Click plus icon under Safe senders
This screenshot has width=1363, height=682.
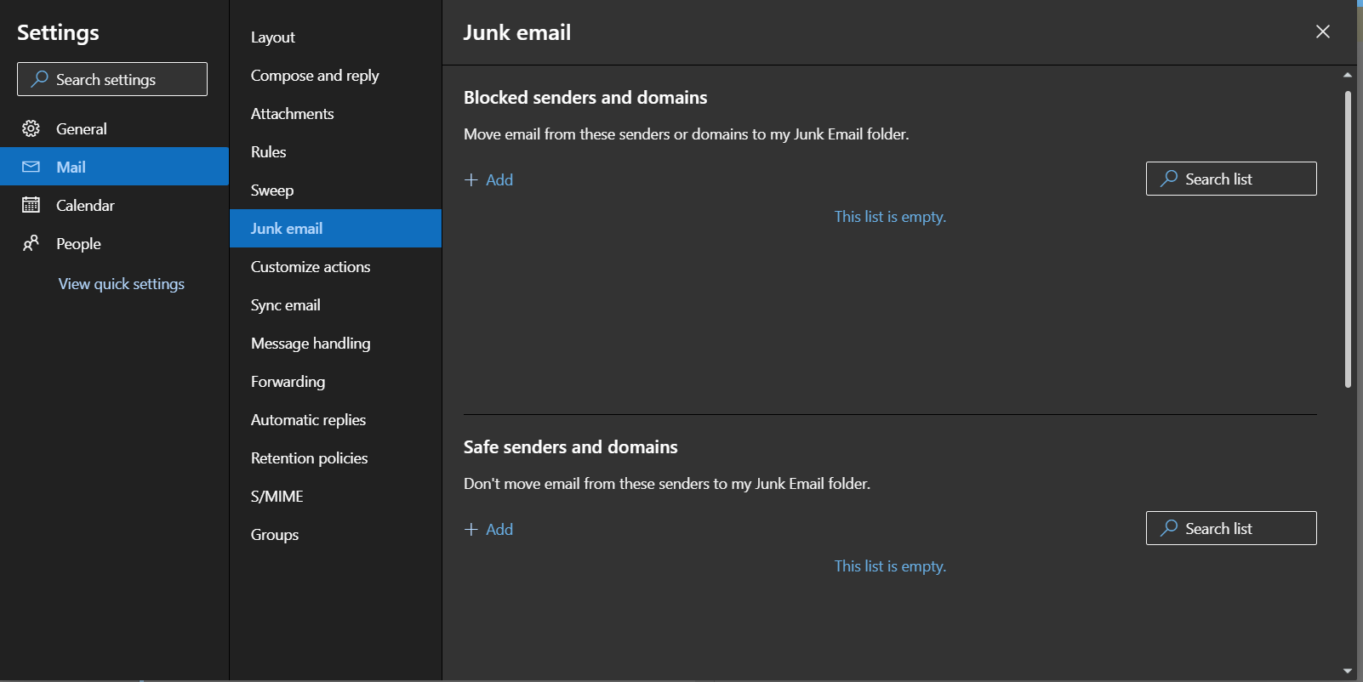tap(471, 530)
